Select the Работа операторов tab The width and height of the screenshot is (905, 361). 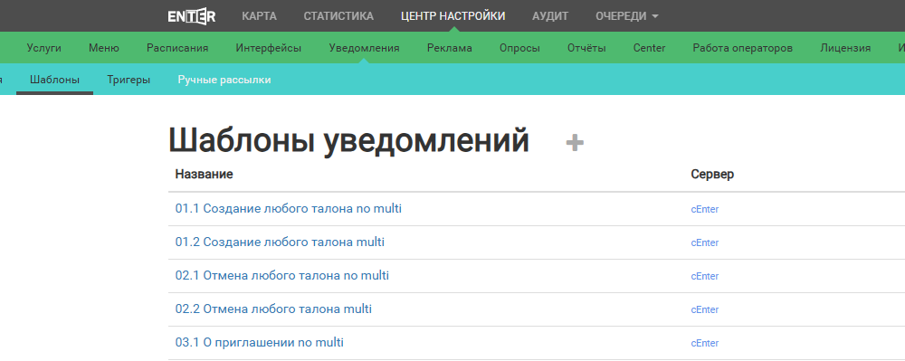[x=743, y=48]
